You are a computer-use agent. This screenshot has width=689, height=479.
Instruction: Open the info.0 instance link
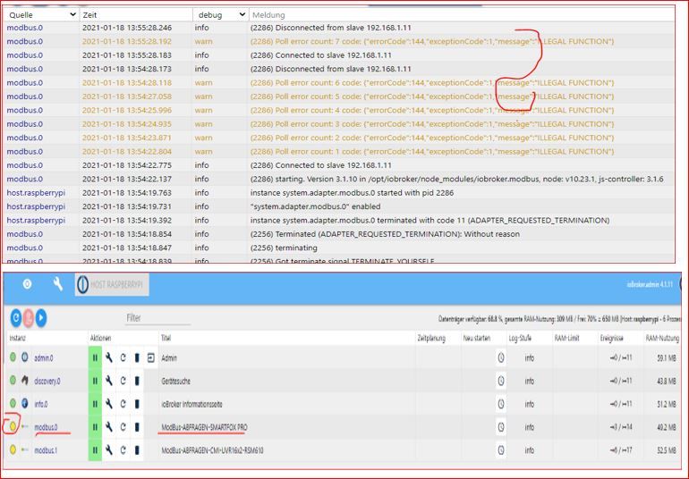click(41, 404)
